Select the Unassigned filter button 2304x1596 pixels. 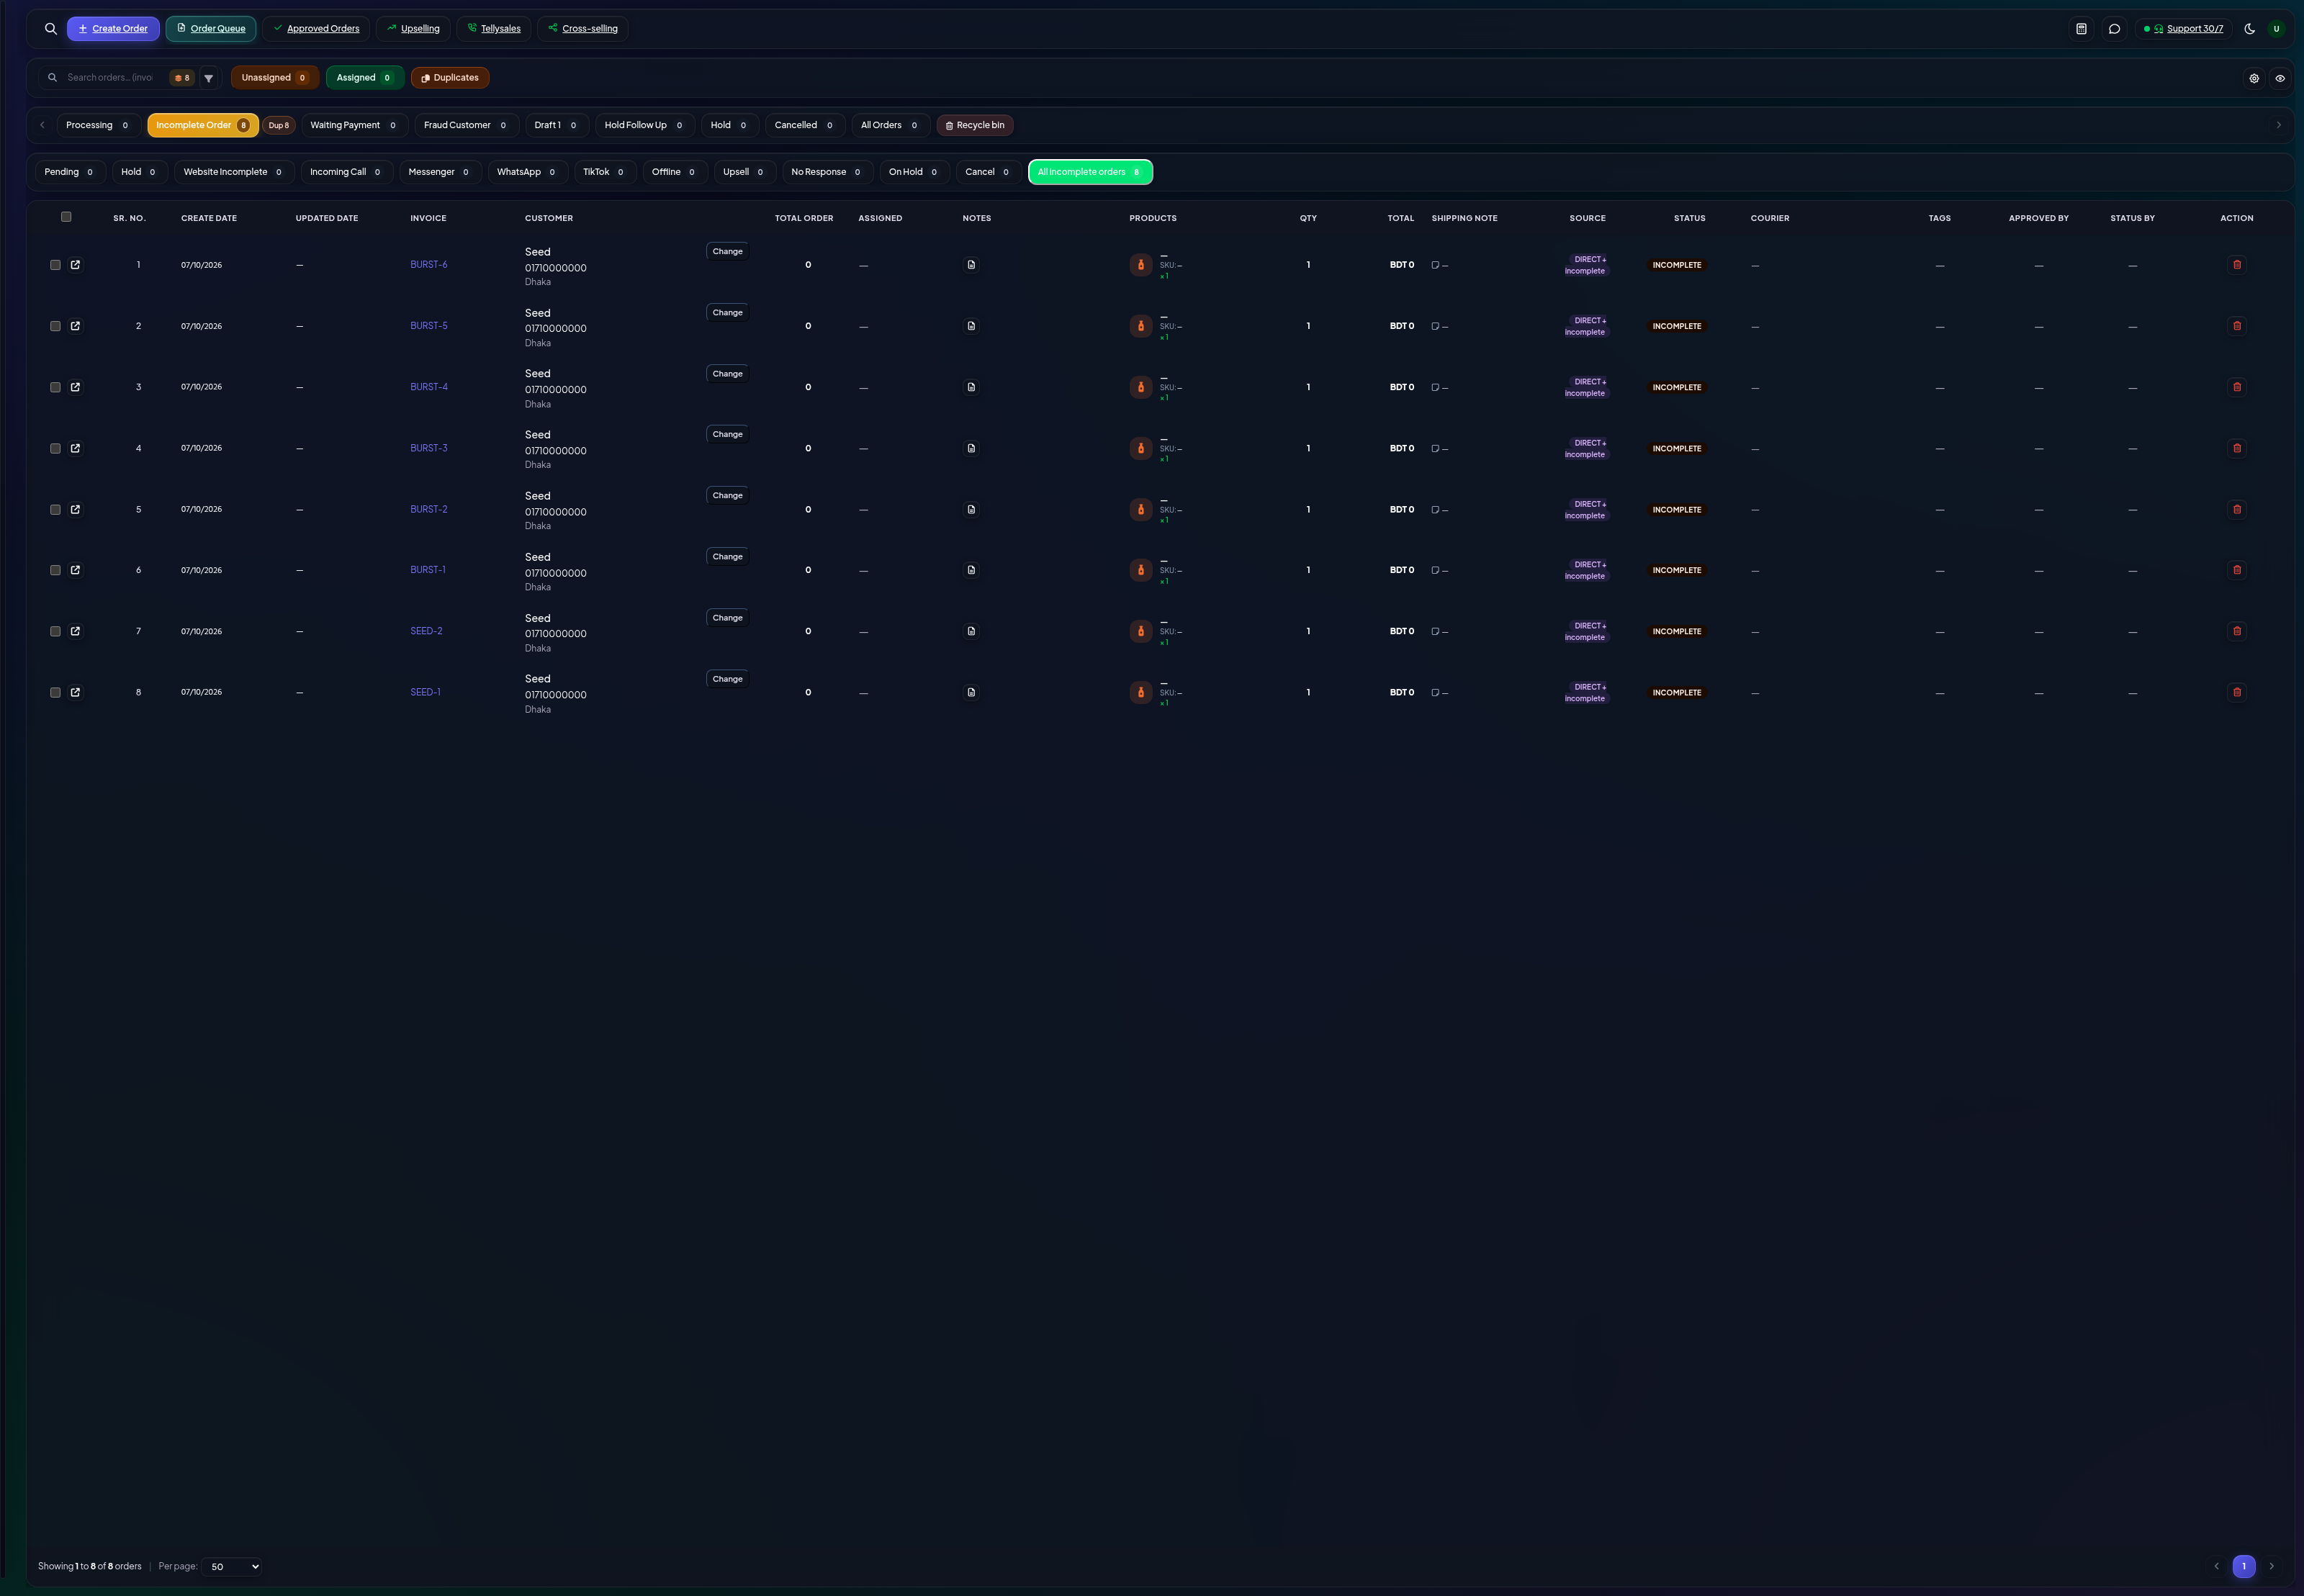coord(275,78)
